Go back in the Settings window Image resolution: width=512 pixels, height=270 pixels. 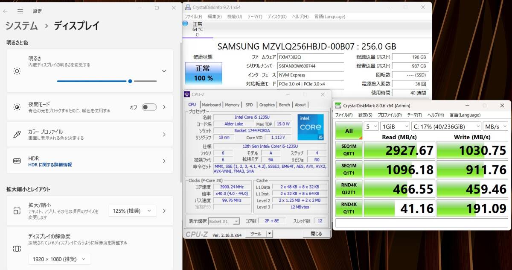pos(5,11)
